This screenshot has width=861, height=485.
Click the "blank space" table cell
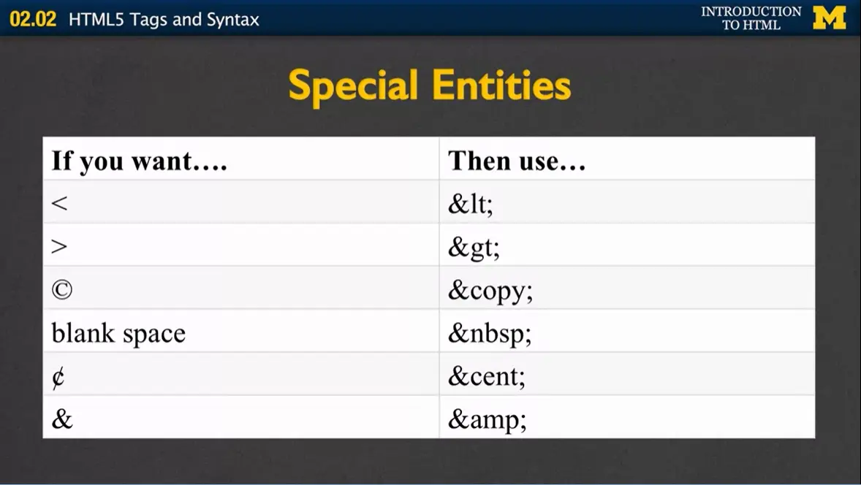click(118, 333)
